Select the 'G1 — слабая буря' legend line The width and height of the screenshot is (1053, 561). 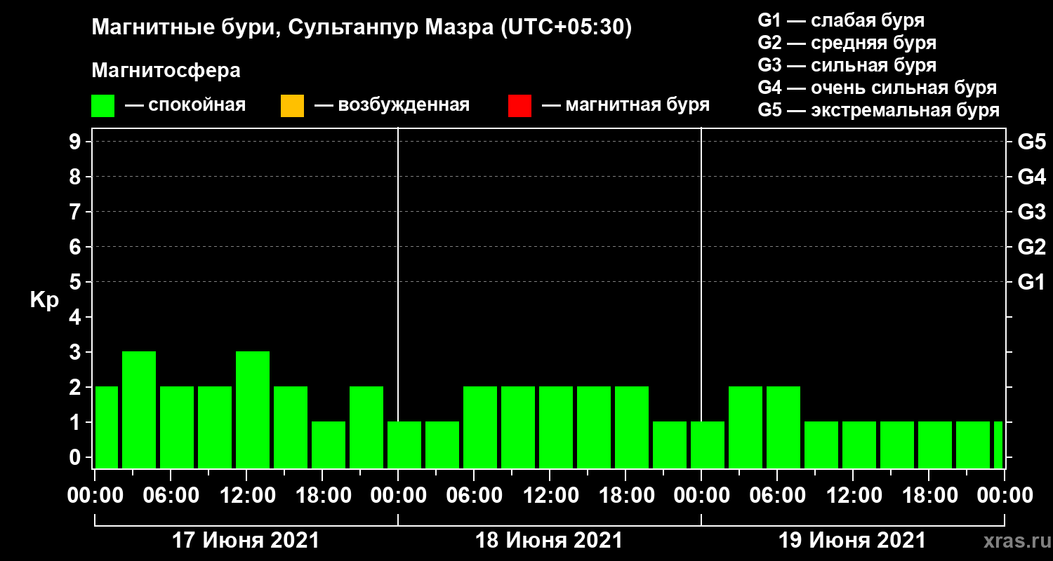841,20
